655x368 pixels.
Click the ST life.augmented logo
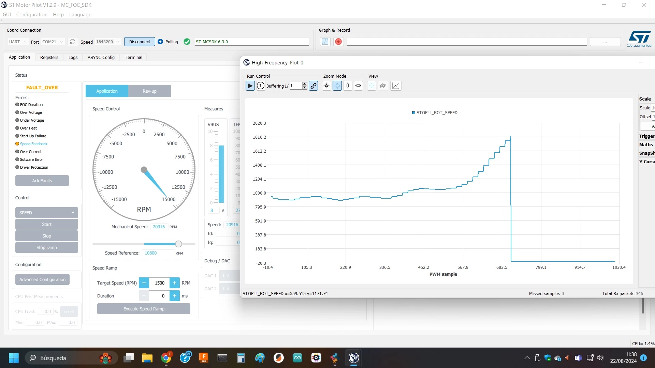point(639,39)
